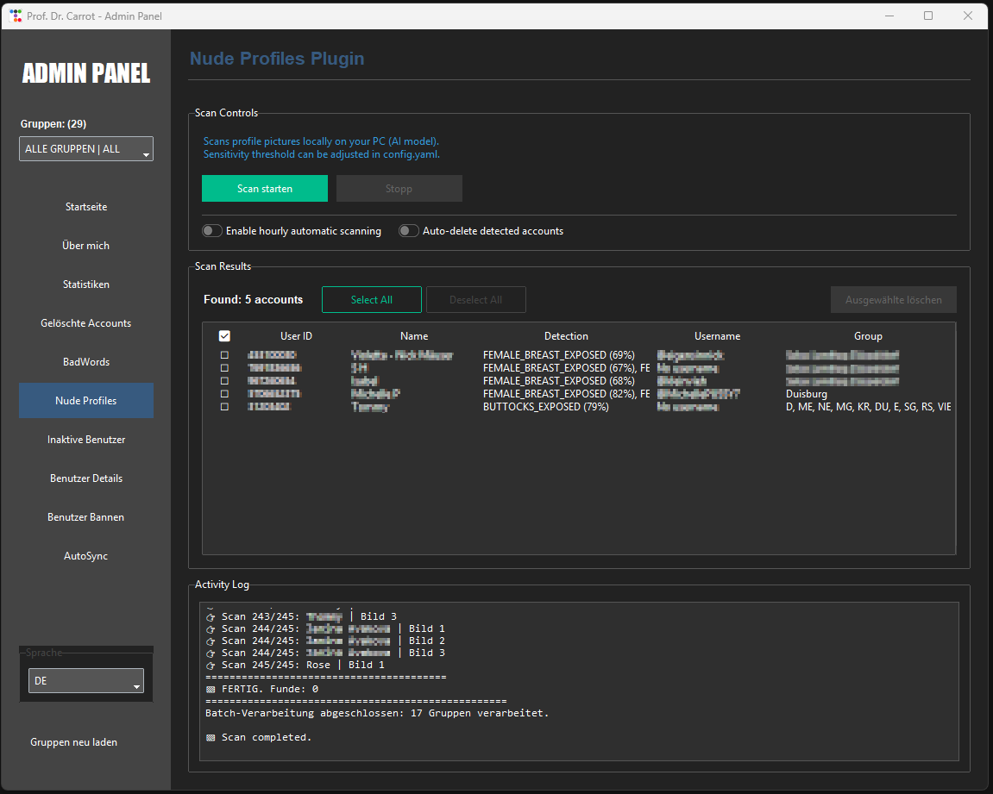The image size is (993, 794).
Task: Tick the header checkbox in results table
Action: tap(224, 336)
